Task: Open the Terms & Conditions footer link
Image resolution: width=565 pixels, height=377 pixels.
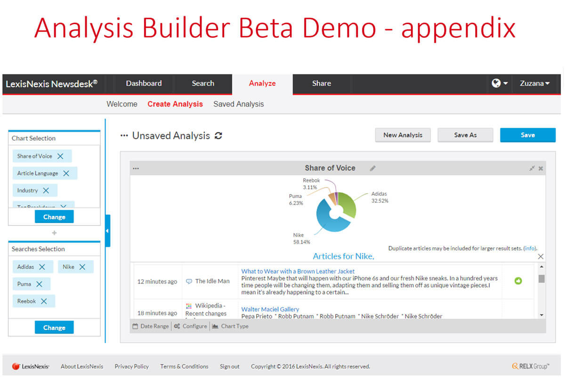Action: click(184, 366)
